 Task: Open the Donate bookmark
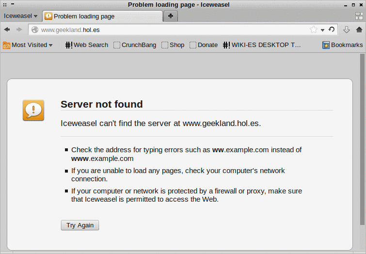(x=204, y=45)
